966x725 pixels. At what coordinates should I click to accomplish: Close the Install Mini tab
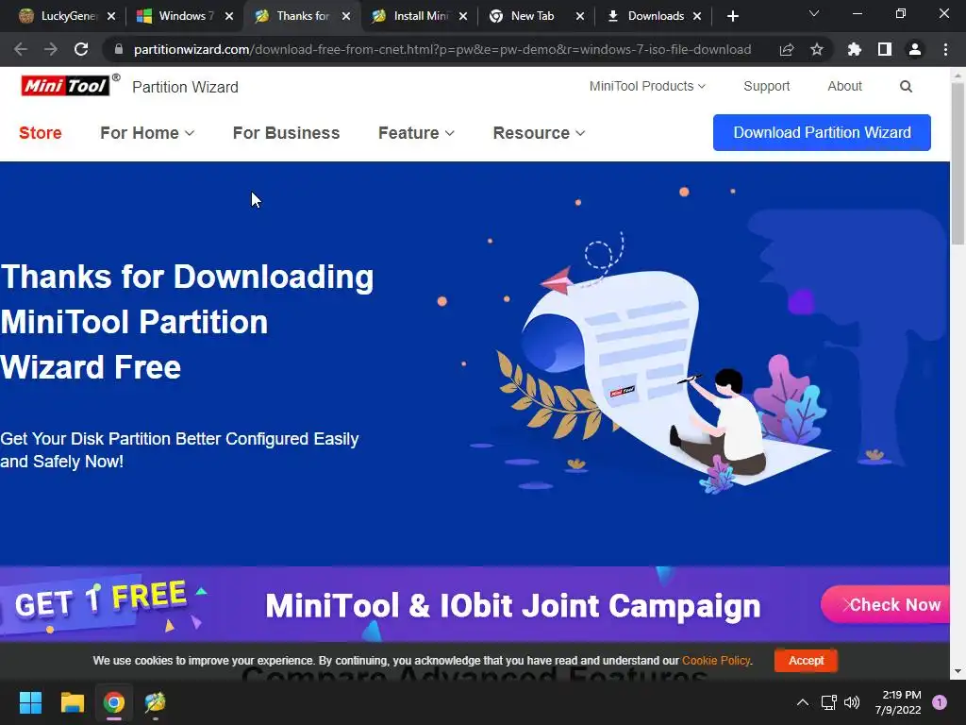463,16
